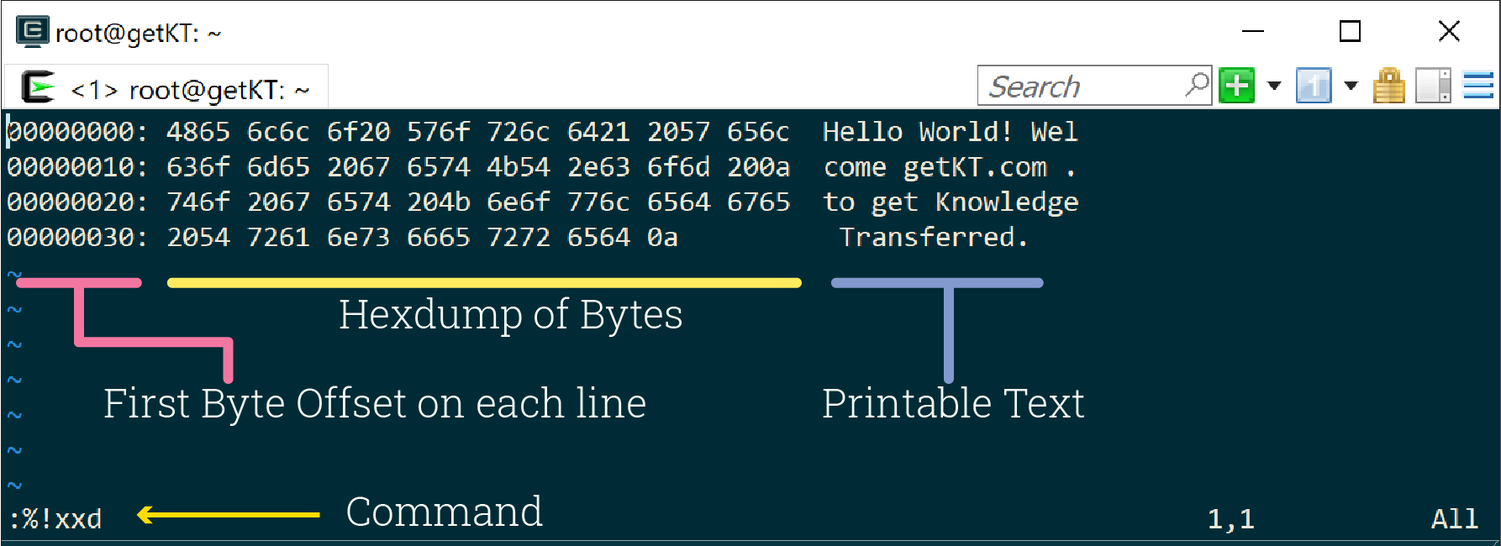The height and width of the screenshot is (546, 1501).
Task: Click hex value 204b on third line
Action: coord(439,202)
